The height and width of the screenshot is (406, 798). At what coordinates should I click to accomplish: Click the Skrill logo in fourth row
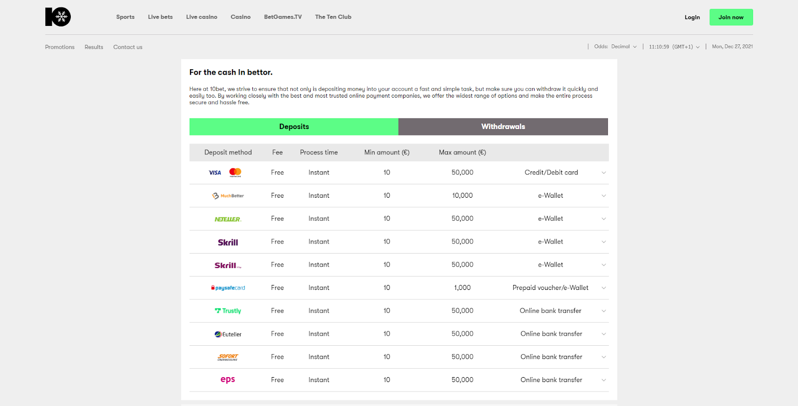[228, 242]
